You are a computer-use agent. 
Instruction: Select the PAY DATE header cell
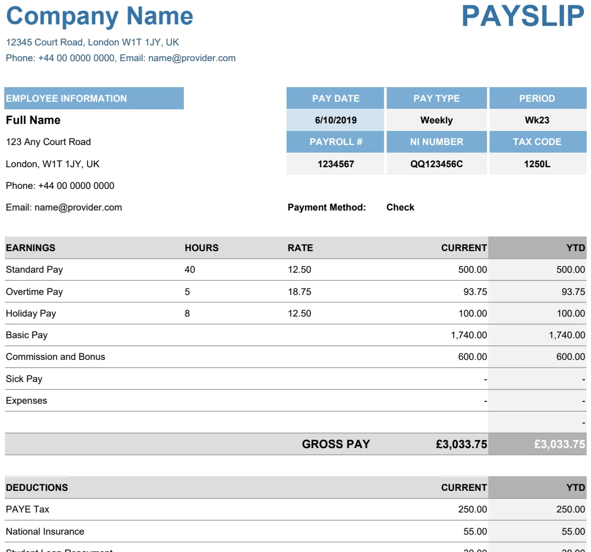pyautogui.click(x=335, y=98)
